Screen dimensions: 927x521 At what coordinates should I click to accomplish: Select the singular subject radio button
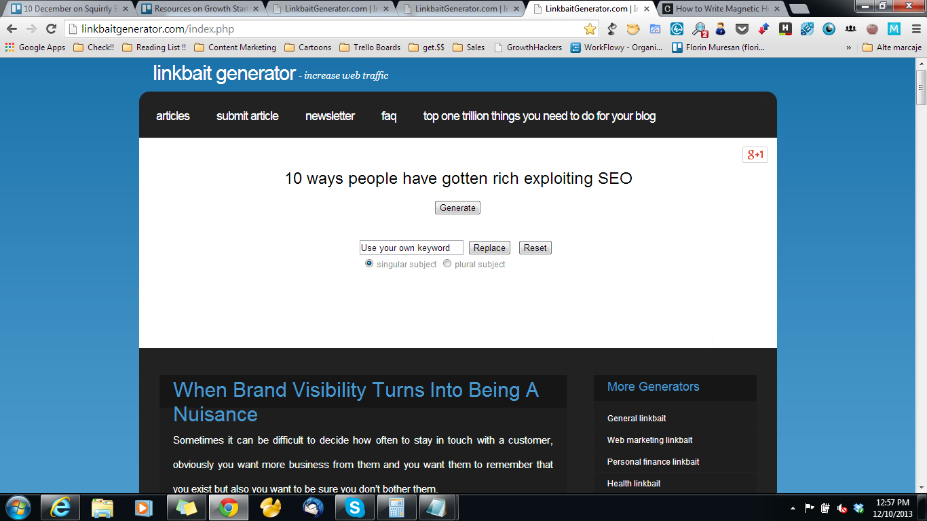pos(369,264)
